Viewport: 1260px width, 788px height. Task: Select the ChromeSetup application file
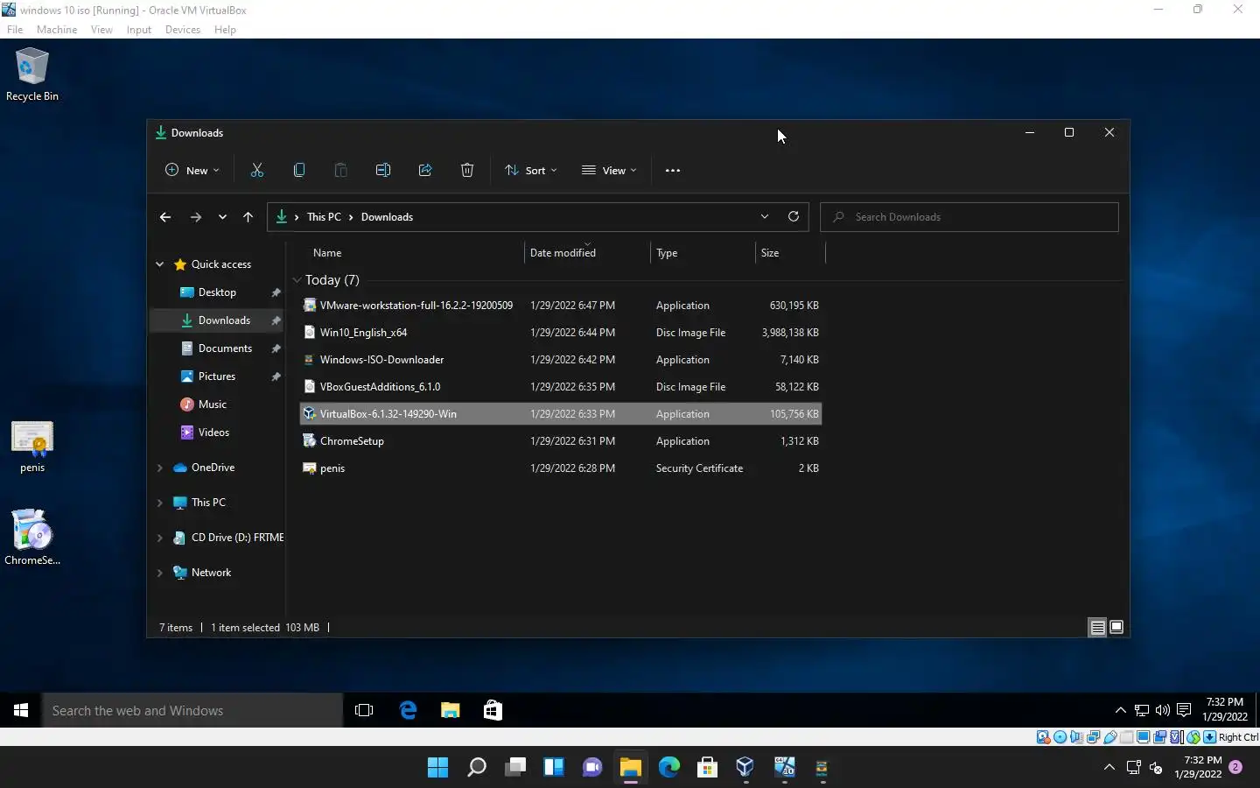click(561, 441)
